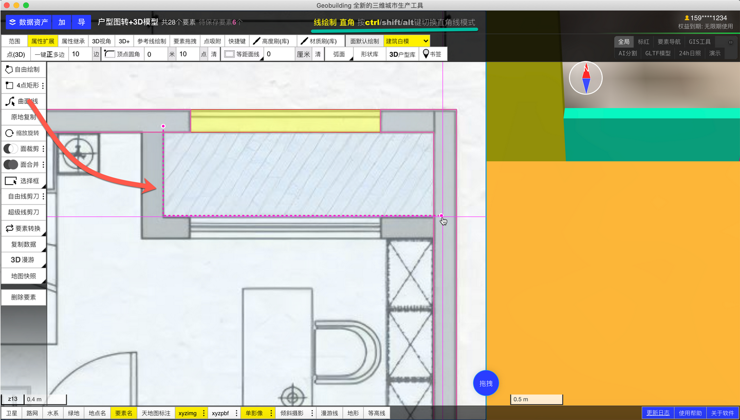
Task: Open the GIS工具 tab
Action: 700,42
